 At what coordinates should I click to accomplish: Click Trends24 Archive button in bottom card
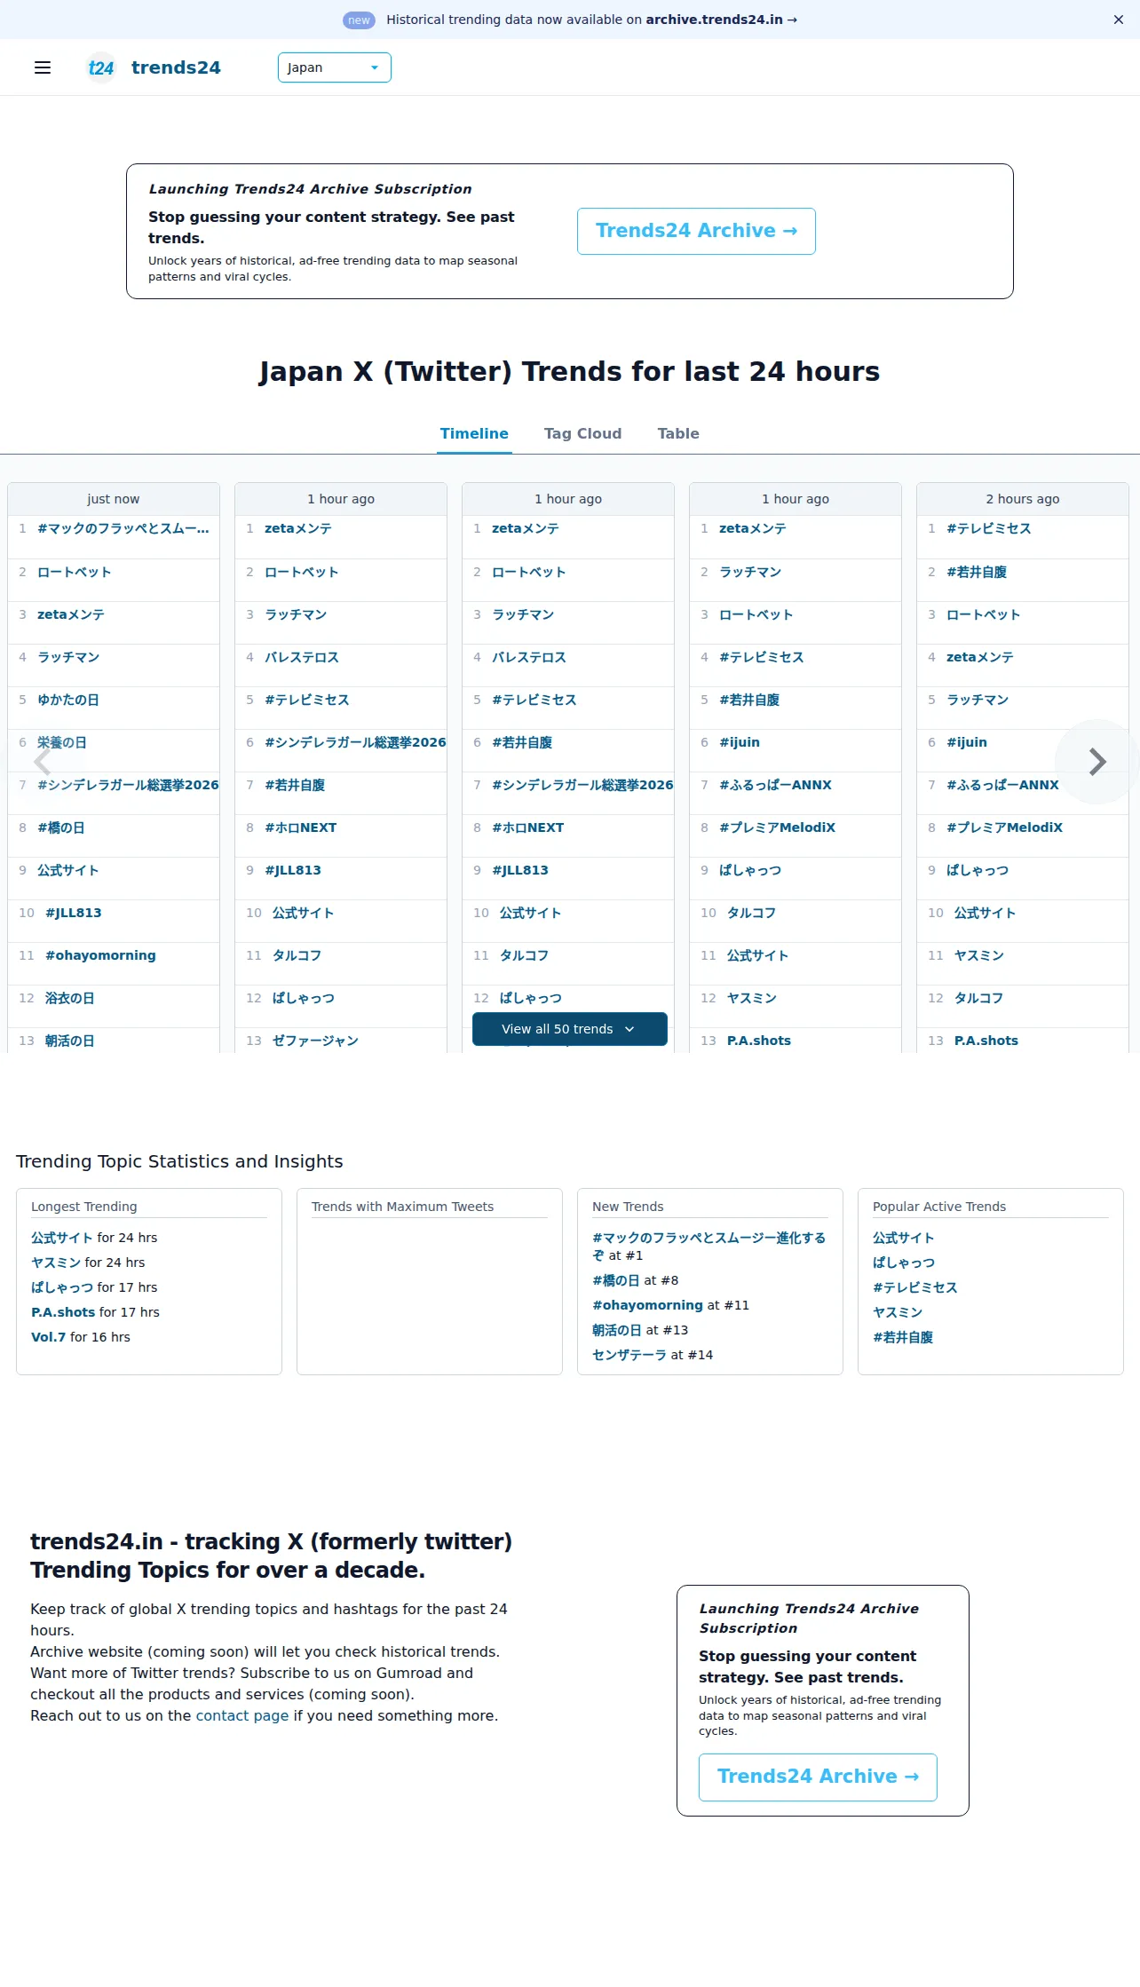[818, 1777]
